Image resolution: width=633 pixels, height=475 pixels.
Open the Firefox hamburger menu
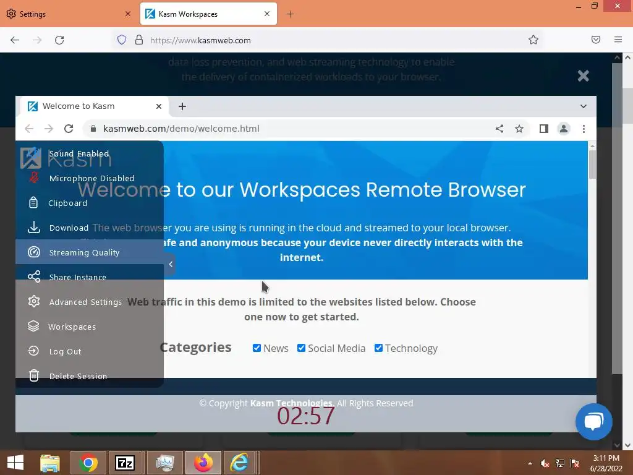click(618, 40)
